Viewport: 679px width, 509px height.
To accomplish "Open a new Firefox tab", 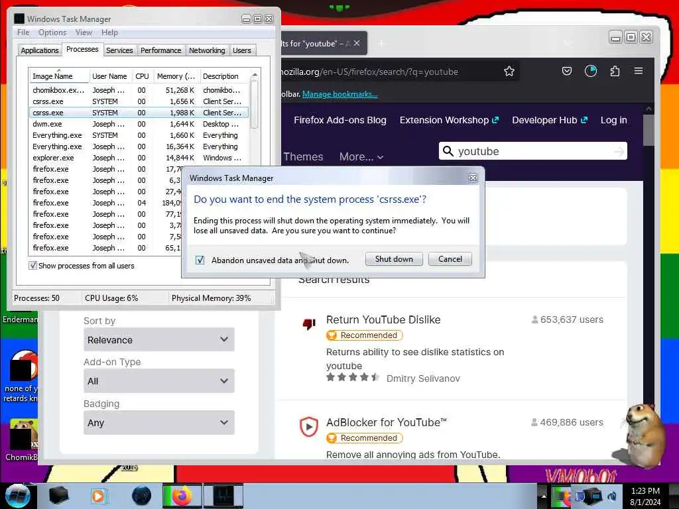I will click(x=381, y=43).
